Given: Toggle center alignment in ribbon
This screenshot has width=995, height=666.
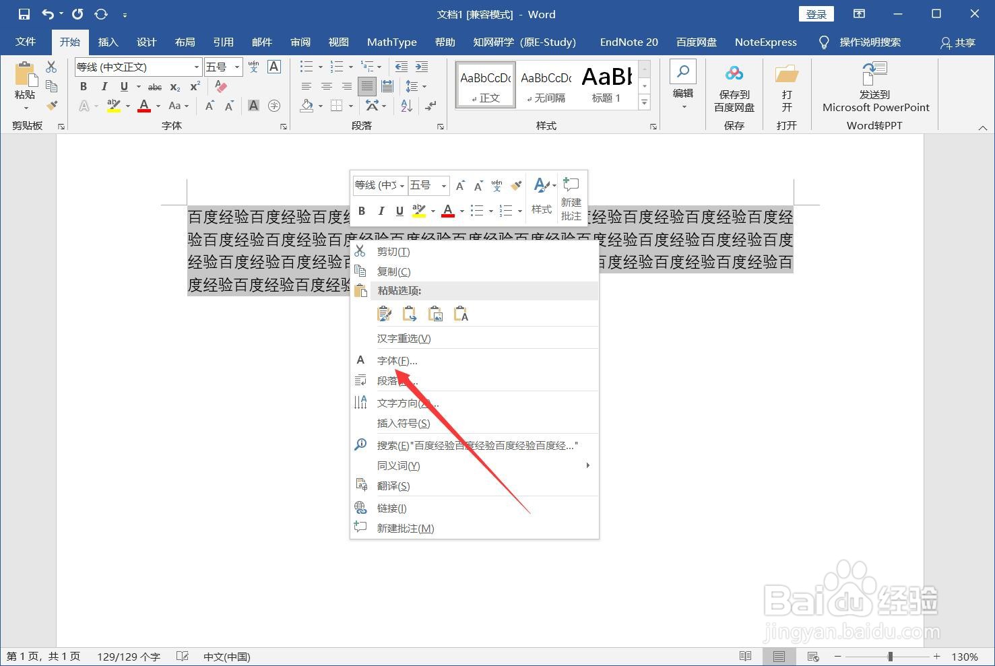Looking at the screenshot, I should 327,86.
